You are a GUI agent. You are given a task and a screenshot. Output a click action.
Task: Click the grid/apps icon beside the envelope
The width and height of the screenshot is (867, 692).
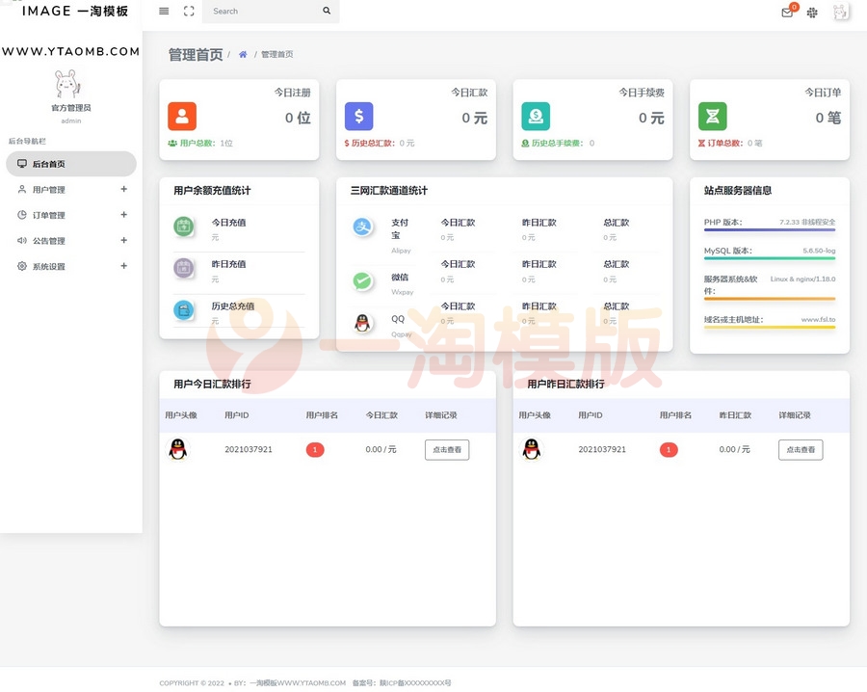(x=812, y=13)
